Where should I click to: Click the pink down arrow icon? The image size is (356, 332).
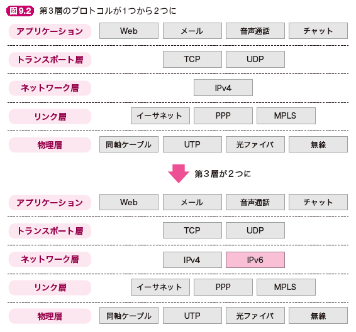(x=179, y=174)
